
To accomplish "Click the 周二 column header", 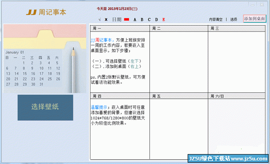I will 179,28.
